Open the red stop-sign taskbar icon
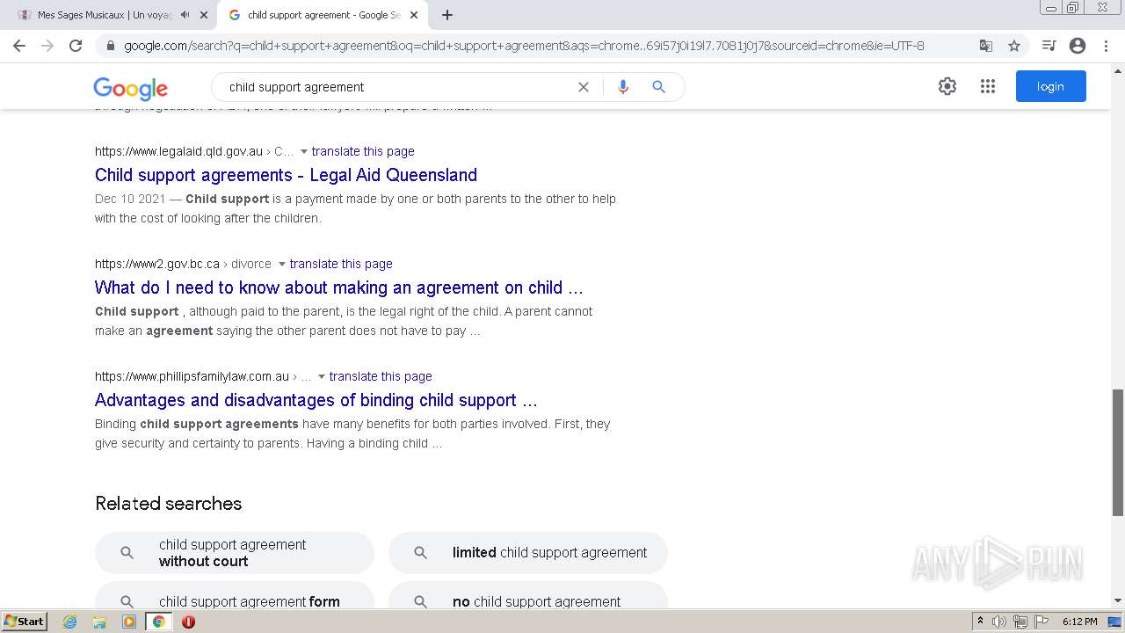The width and height of the screenshot is (1125, 633). [x=188, y=622]
